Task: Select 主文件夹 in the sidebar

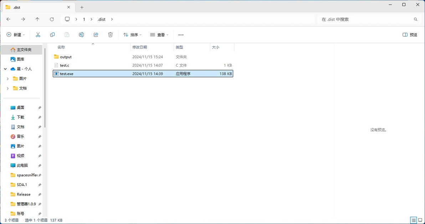Action: tap(21, 50)
